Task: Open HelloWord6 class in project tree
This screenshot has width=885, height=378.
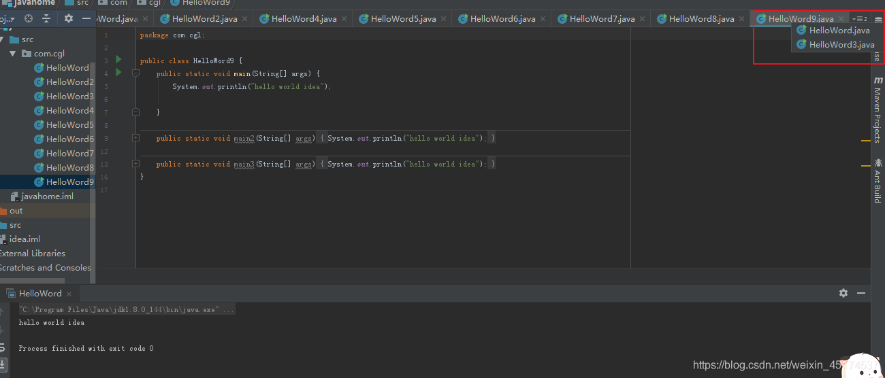Action: [x=64, y=139]
